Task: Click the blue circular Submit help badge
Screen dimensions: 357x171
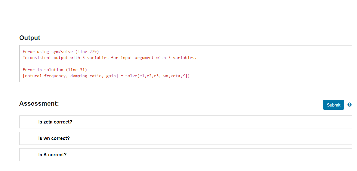Action: pyautogui.click(x=349, y=105)
